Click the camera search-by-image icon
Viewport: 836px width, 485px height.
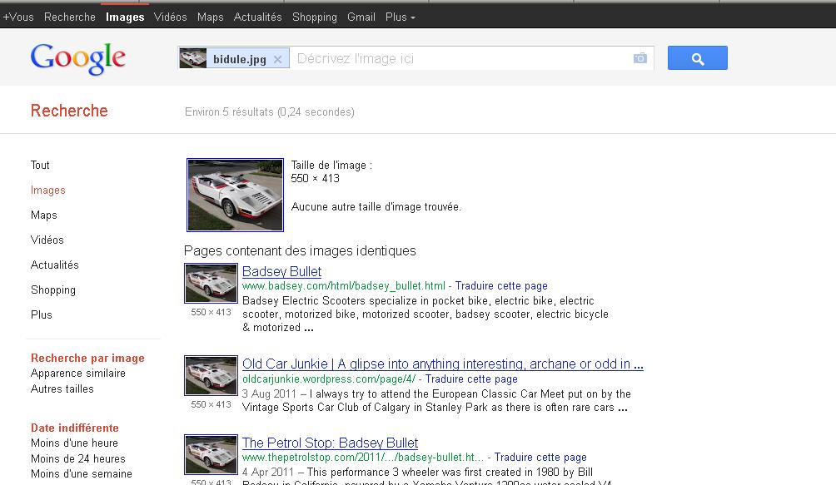[x=639, y=58]
